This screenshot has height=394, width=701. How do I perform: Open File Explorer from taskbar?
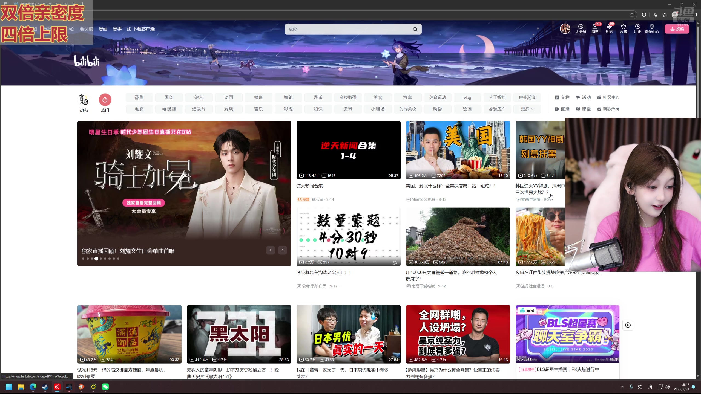point(21,387)
